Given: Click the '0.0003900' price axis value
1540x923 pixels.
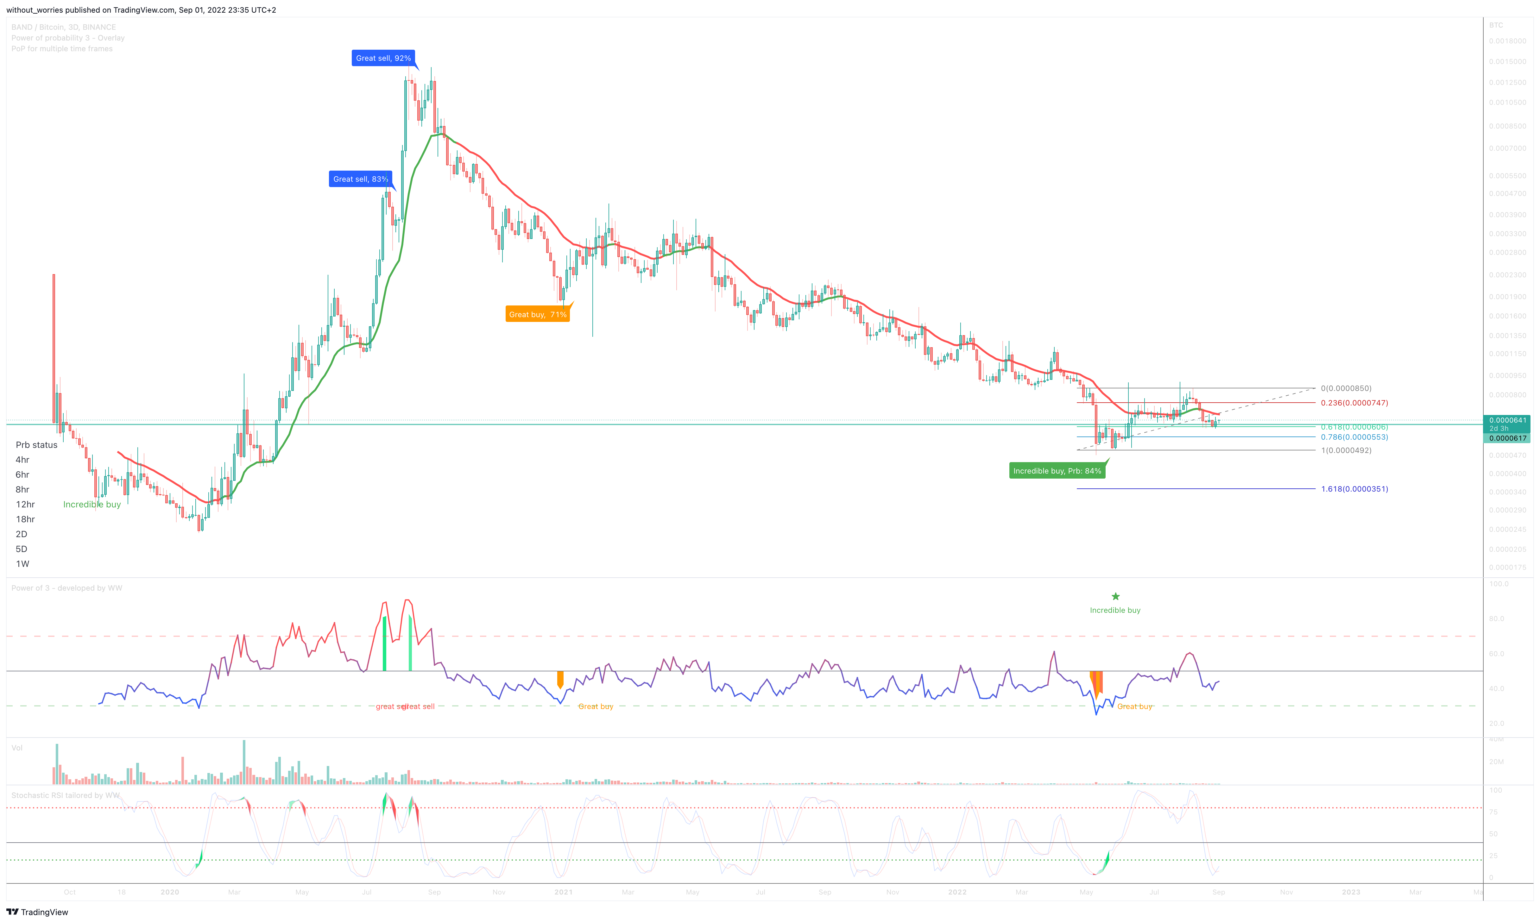Looking at the screenshot, I should coord(1508,215).
